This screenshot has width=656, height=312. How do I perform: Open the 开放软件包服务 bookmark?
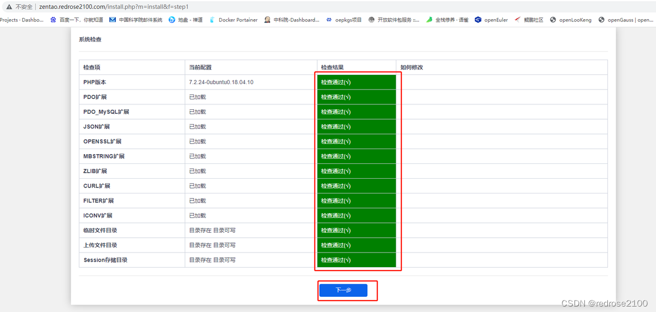(394, 20)
